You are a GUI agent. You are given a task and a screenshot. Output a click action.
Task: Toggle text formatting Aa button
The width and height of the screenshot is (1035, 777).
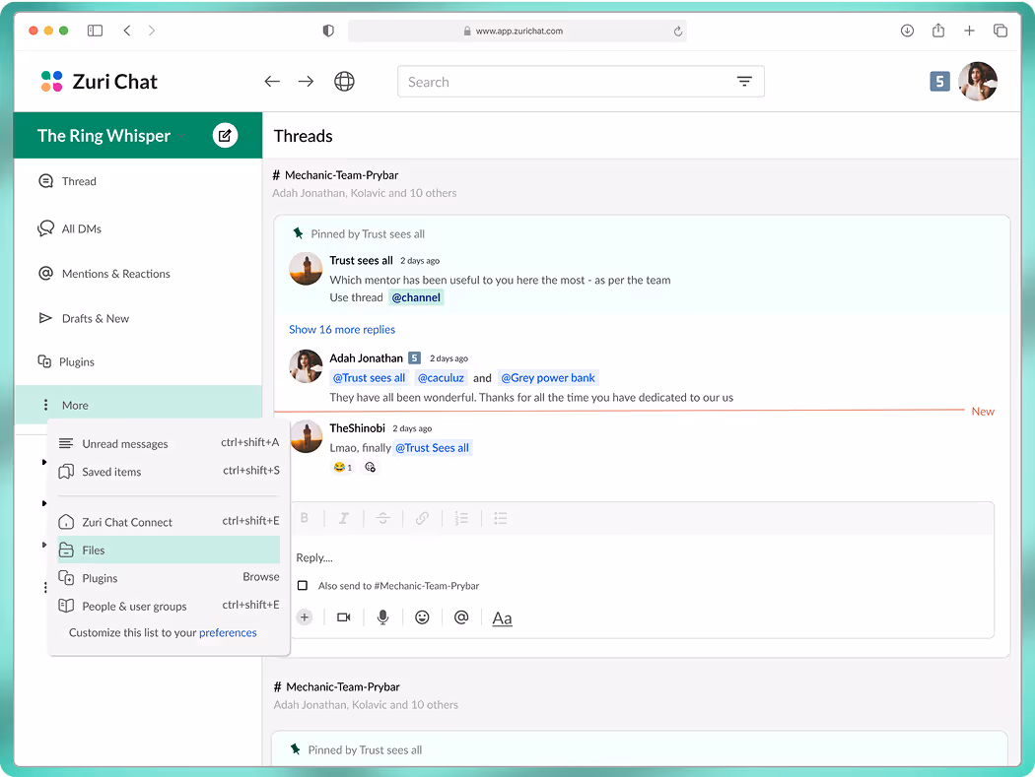click(502, 618)
